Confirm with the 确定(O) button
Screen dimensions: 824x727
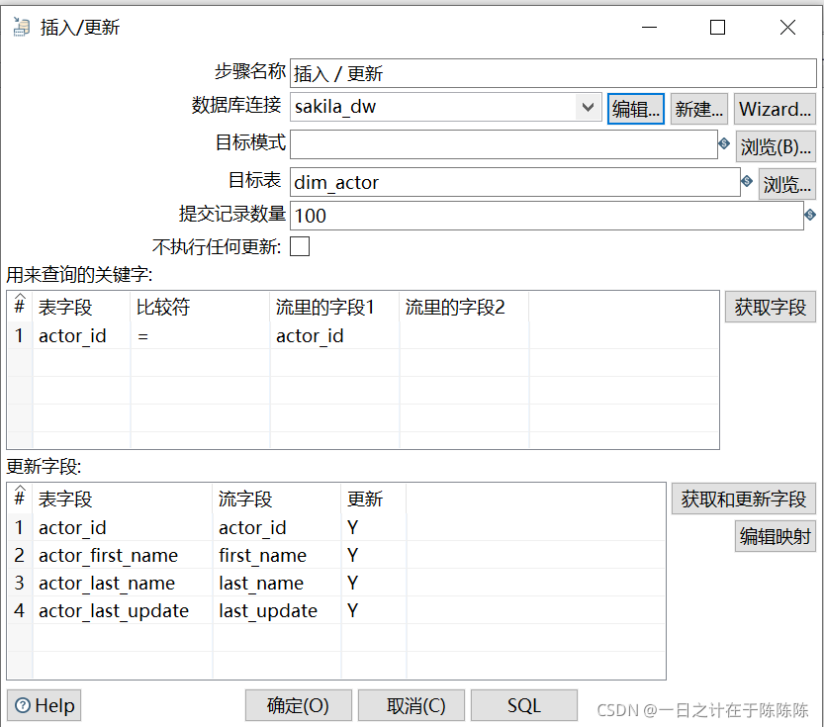tap(299, 705)
